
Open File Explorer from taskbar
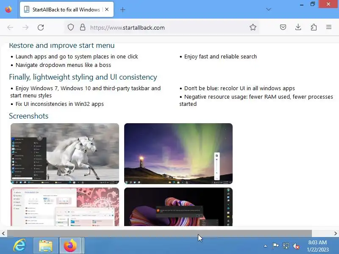[46, 246]
